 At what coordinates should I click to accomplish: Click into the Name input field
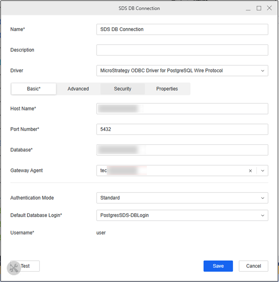click(x=182, y=30)
